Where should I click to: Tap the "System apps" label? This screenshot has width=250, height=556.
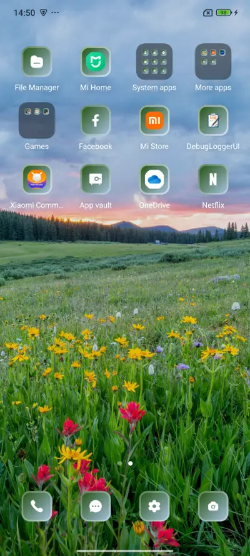[154, 88]
